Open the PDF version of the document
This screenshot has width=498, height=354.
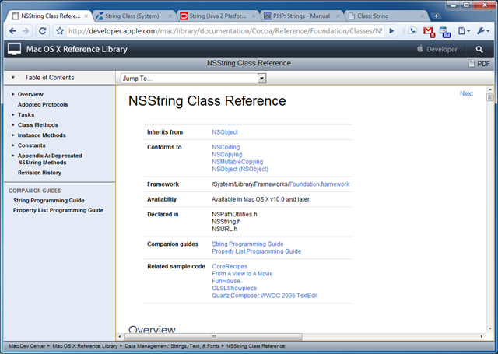click(x=479, y=64)
